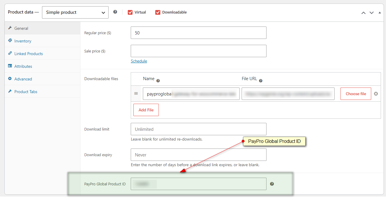Edit the downloadable file name field

tap(191, 94)
